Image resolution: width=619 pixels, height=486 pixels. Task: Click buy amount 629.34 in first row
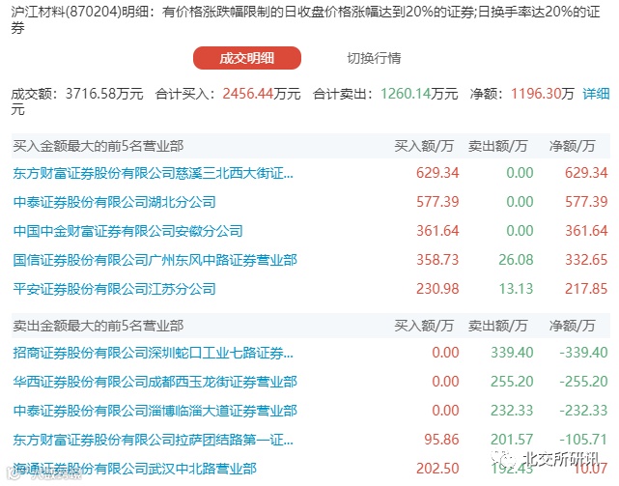(437, 173)
